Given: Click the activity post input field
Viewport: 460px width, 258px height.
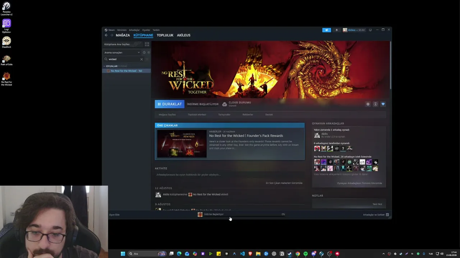Looking at the screenshot, I should point(229,175).
